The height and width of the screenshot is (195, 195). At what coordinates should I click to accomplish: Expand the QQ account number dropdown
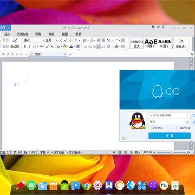(187, 115)
